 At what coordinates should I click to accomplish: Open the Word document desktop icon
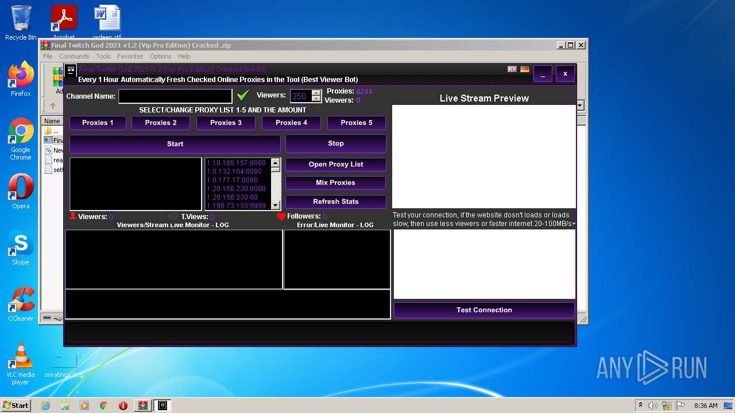(107, 22)
